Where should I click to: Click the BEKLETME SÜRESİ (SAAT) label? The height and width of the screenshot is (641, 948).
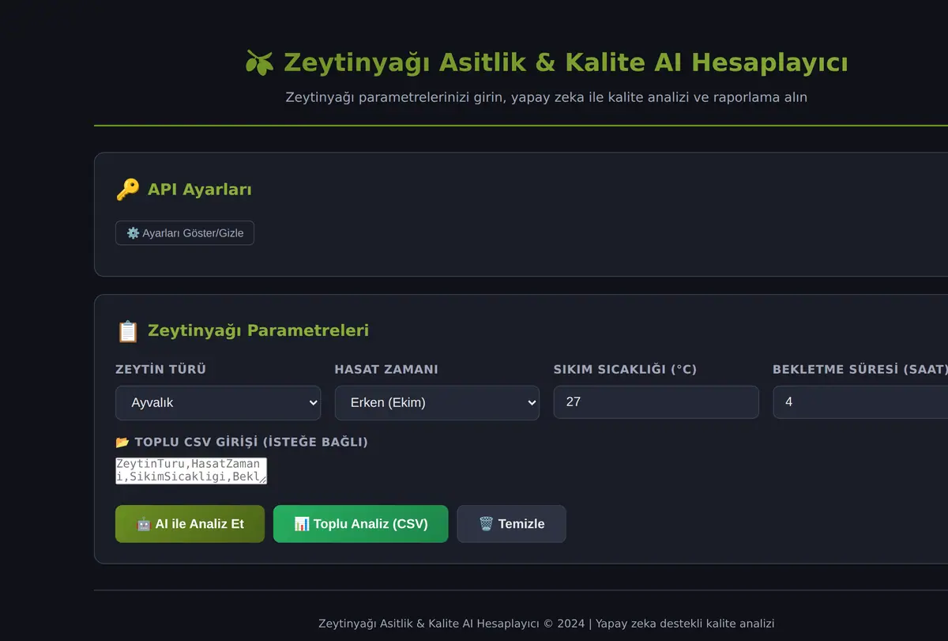pyautogui.click(x=860, y=369)
